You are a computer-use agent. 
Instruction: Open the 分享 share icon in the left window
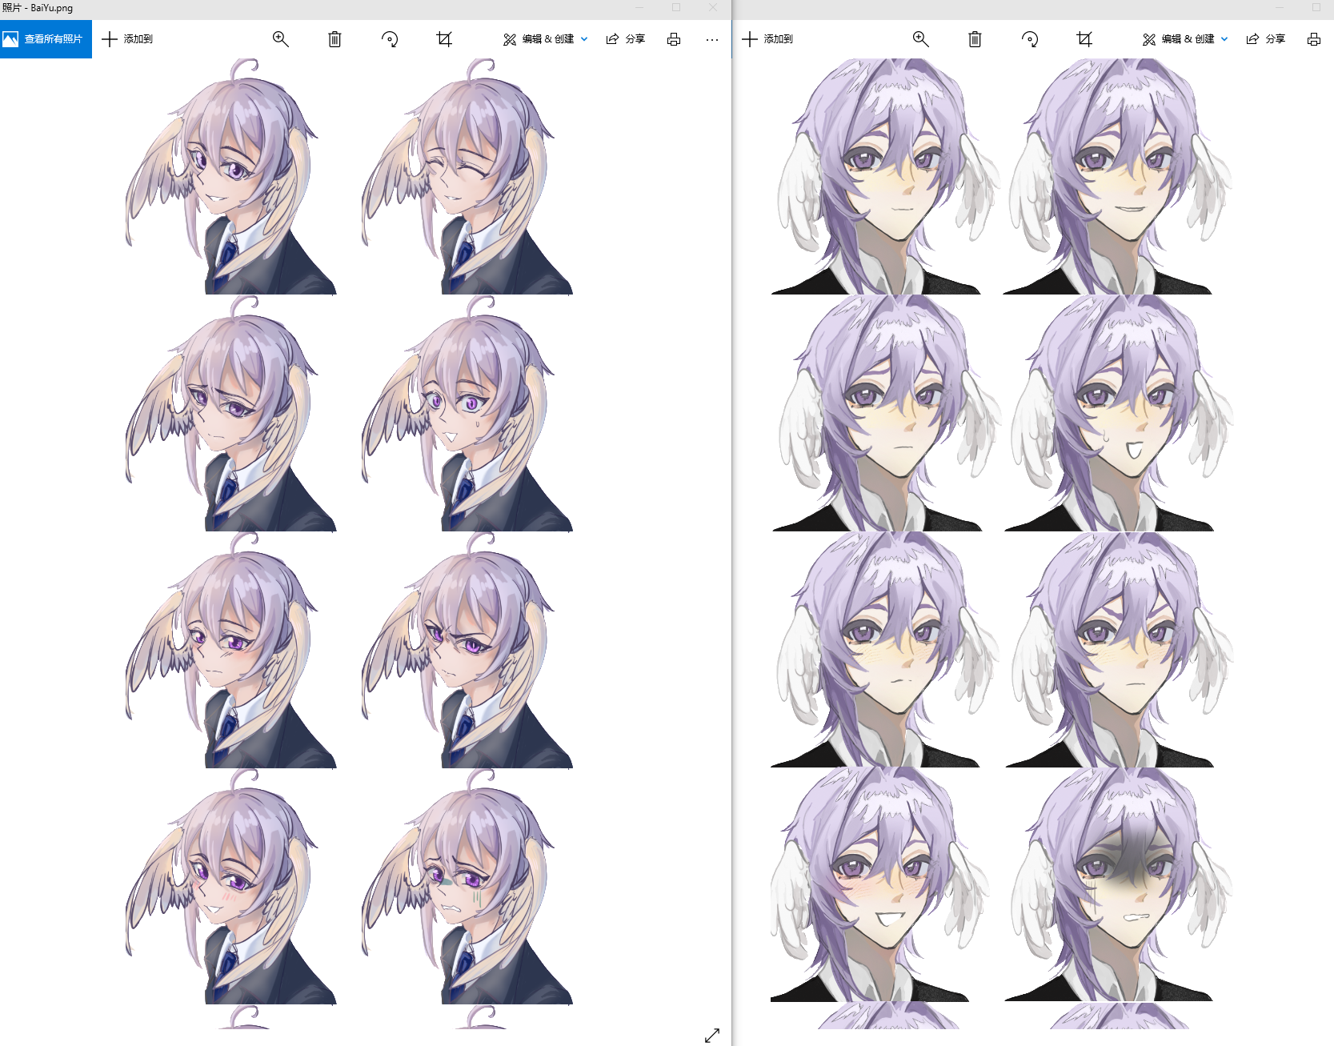tap(625, 38)
